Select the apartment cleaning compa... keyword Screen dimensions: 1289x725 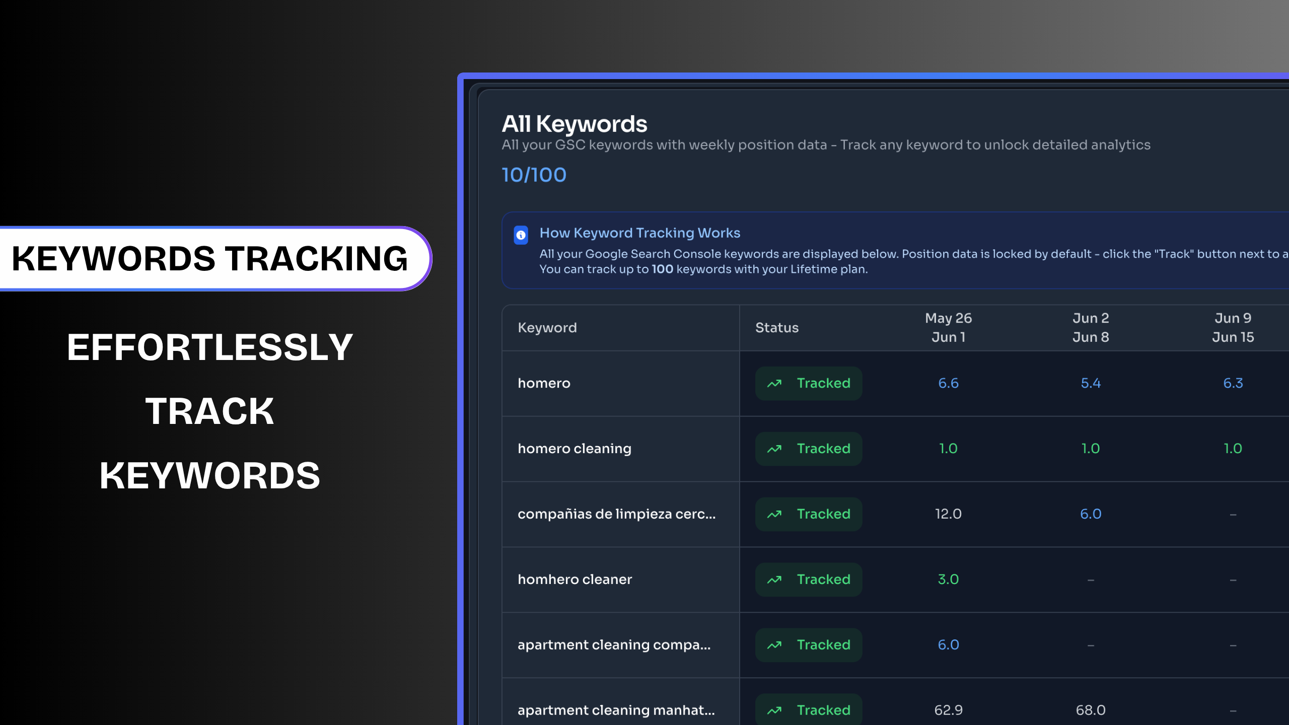click(614, 645)
